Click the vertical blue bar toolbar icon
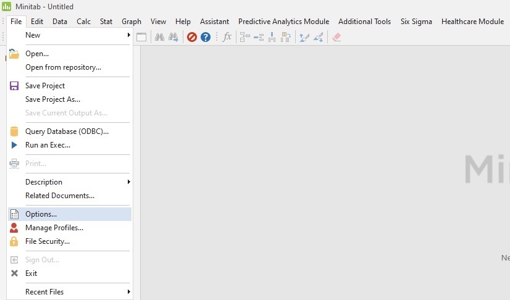510x300 pixels. (x=272, y=37)
